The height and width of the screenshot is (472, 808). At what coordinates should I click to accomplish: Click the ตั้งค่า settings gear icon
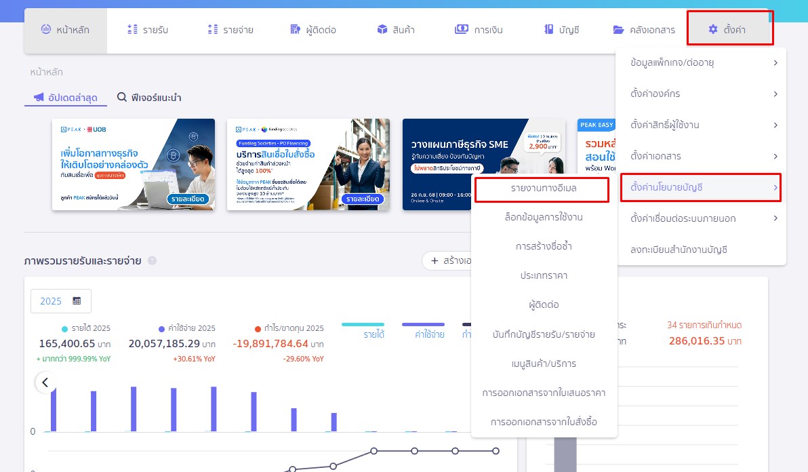712,29
